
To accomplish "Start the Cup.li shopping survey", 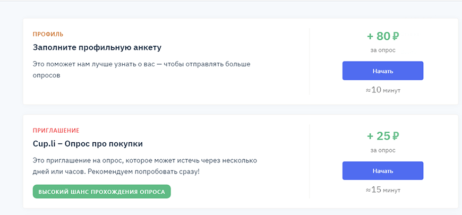I will coord(382,171).
